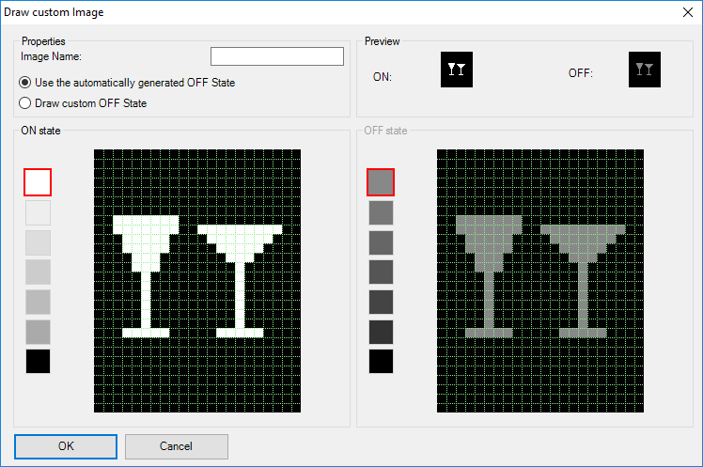Click the Image Name text field

276,57
